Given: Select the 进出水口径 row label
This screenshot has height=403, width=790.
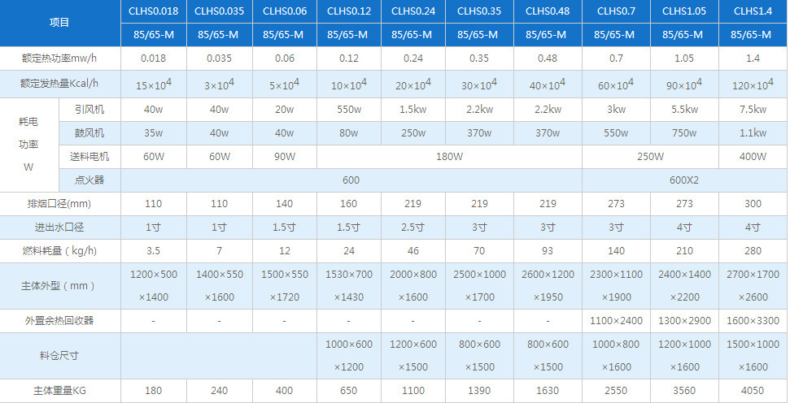Looking at the screenshot, I should [59, 227].
